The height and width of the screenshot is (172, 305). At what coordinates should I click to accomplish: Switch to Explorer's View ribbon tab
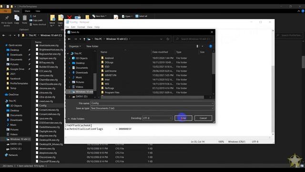(38, 11)
